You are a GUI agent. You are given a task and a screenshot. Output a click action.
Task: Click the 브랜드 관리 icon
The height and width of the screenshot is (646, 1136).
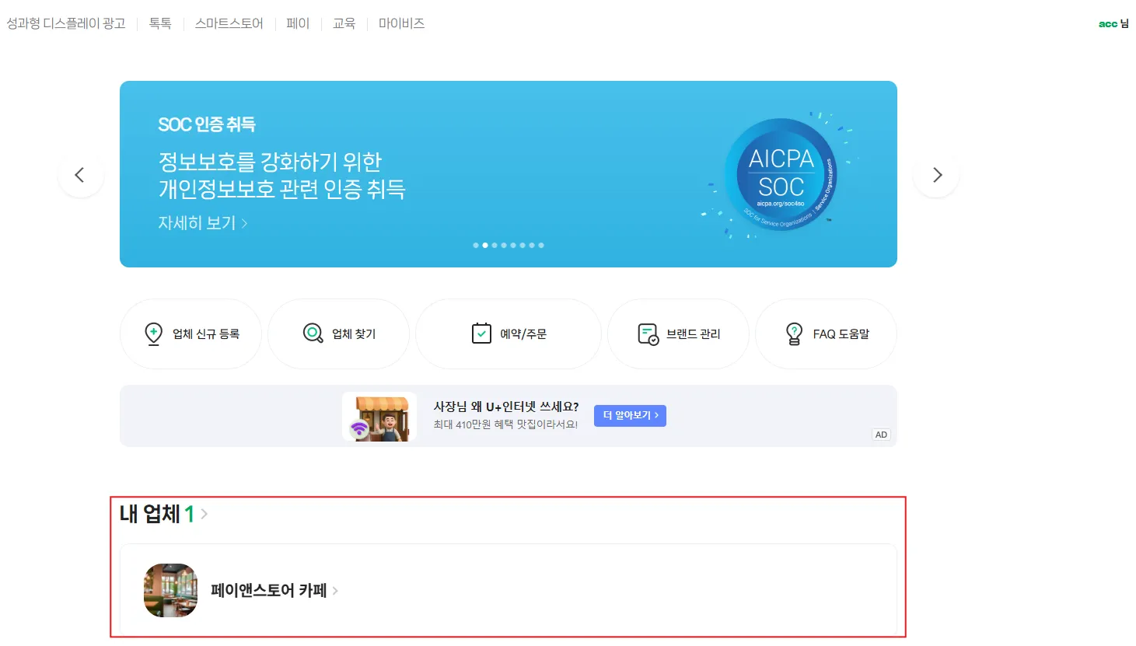648,334
